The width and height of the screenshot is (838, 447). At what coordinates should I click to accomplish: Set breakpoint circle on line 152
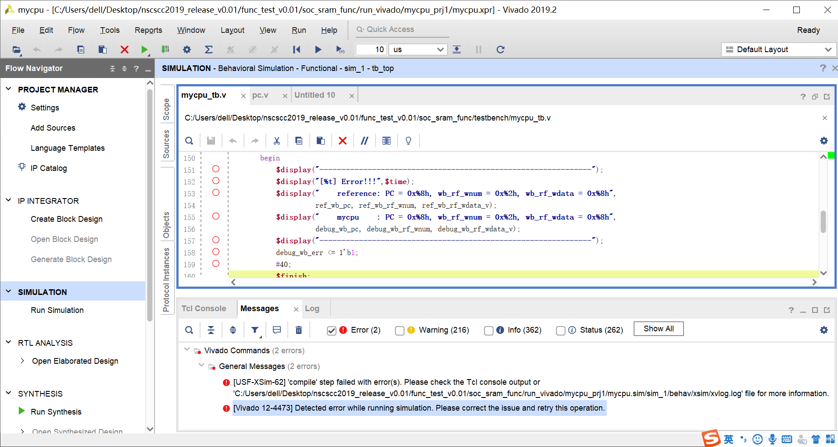[216, 181]
